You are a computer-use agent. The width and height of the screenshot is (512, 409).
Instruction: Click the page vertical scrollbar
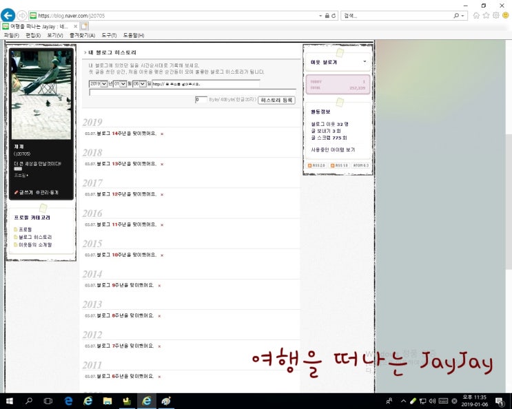[509, 201]
